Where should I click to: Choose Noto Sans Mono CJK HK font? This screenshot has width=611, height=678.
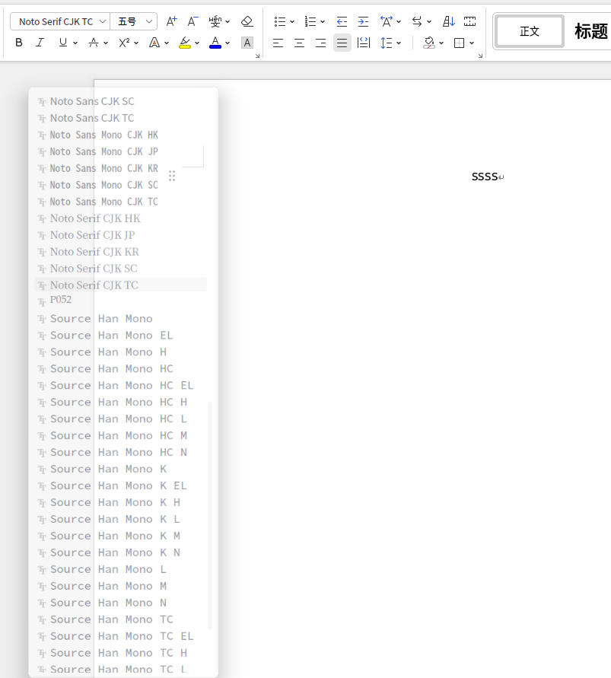click(x=121, y=135)
